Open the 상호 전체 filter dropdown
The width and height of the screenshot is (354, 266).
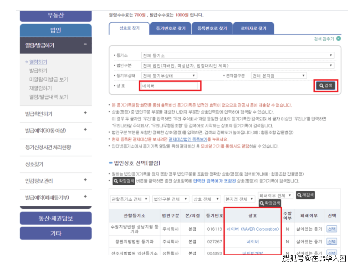point(206,199)
